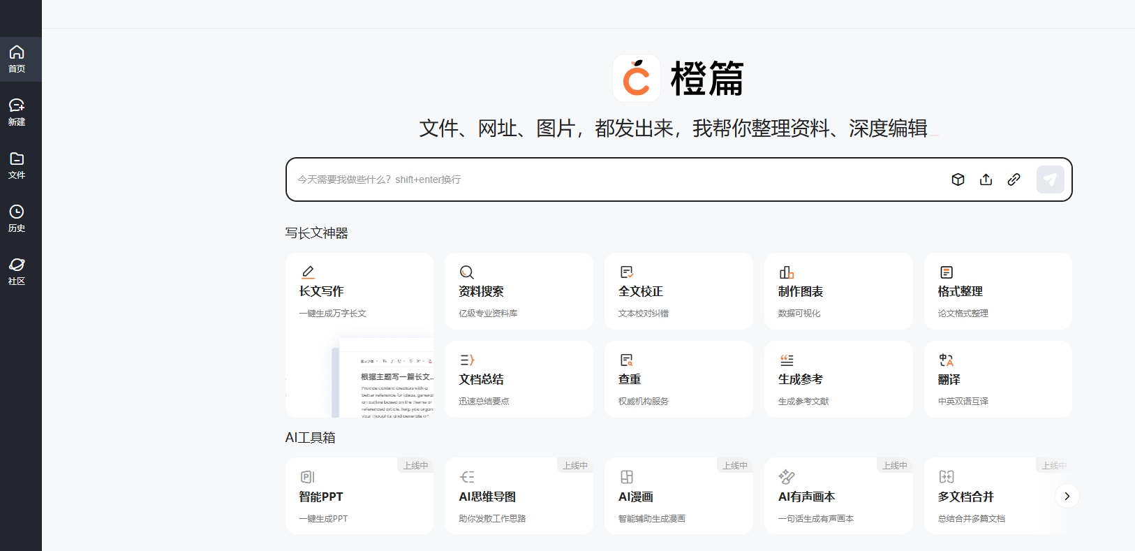The image size is (1135, 551).
Task: Click the 智能PPT icon
Action: tap(308, 477)
